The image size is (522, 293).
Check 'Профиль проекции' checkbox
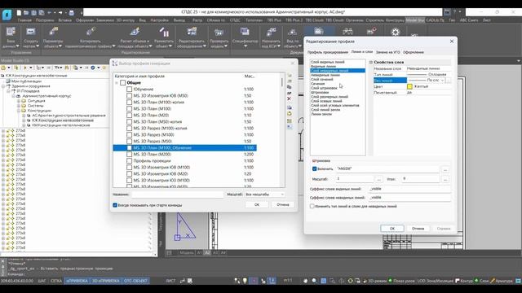(129, 161)
